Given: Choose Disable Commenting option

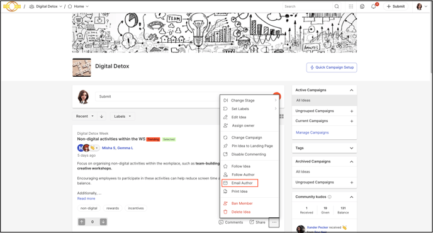Looking at the screenshot, I should click(x=249, y=154).
